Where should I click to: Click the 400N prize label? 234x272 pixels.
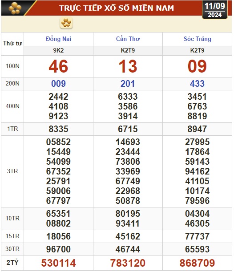[x=12, y=106]
